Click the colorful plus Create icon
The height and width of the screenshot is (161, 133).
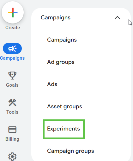pyautogui.click(x=13, y=12)
